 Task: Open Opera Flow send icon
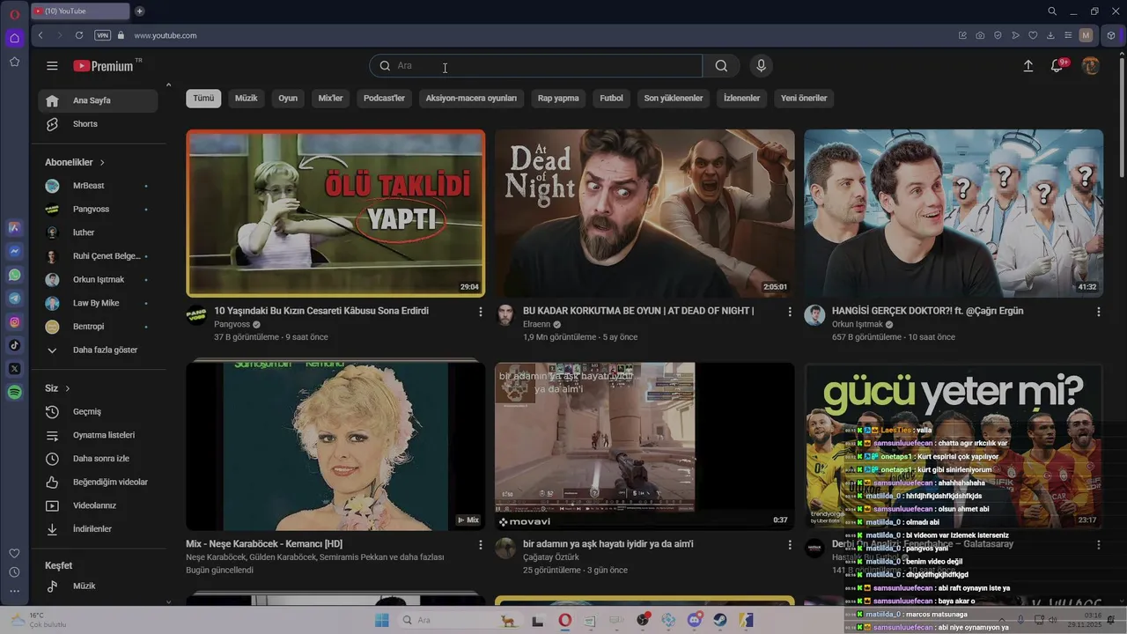(1015, 35)
